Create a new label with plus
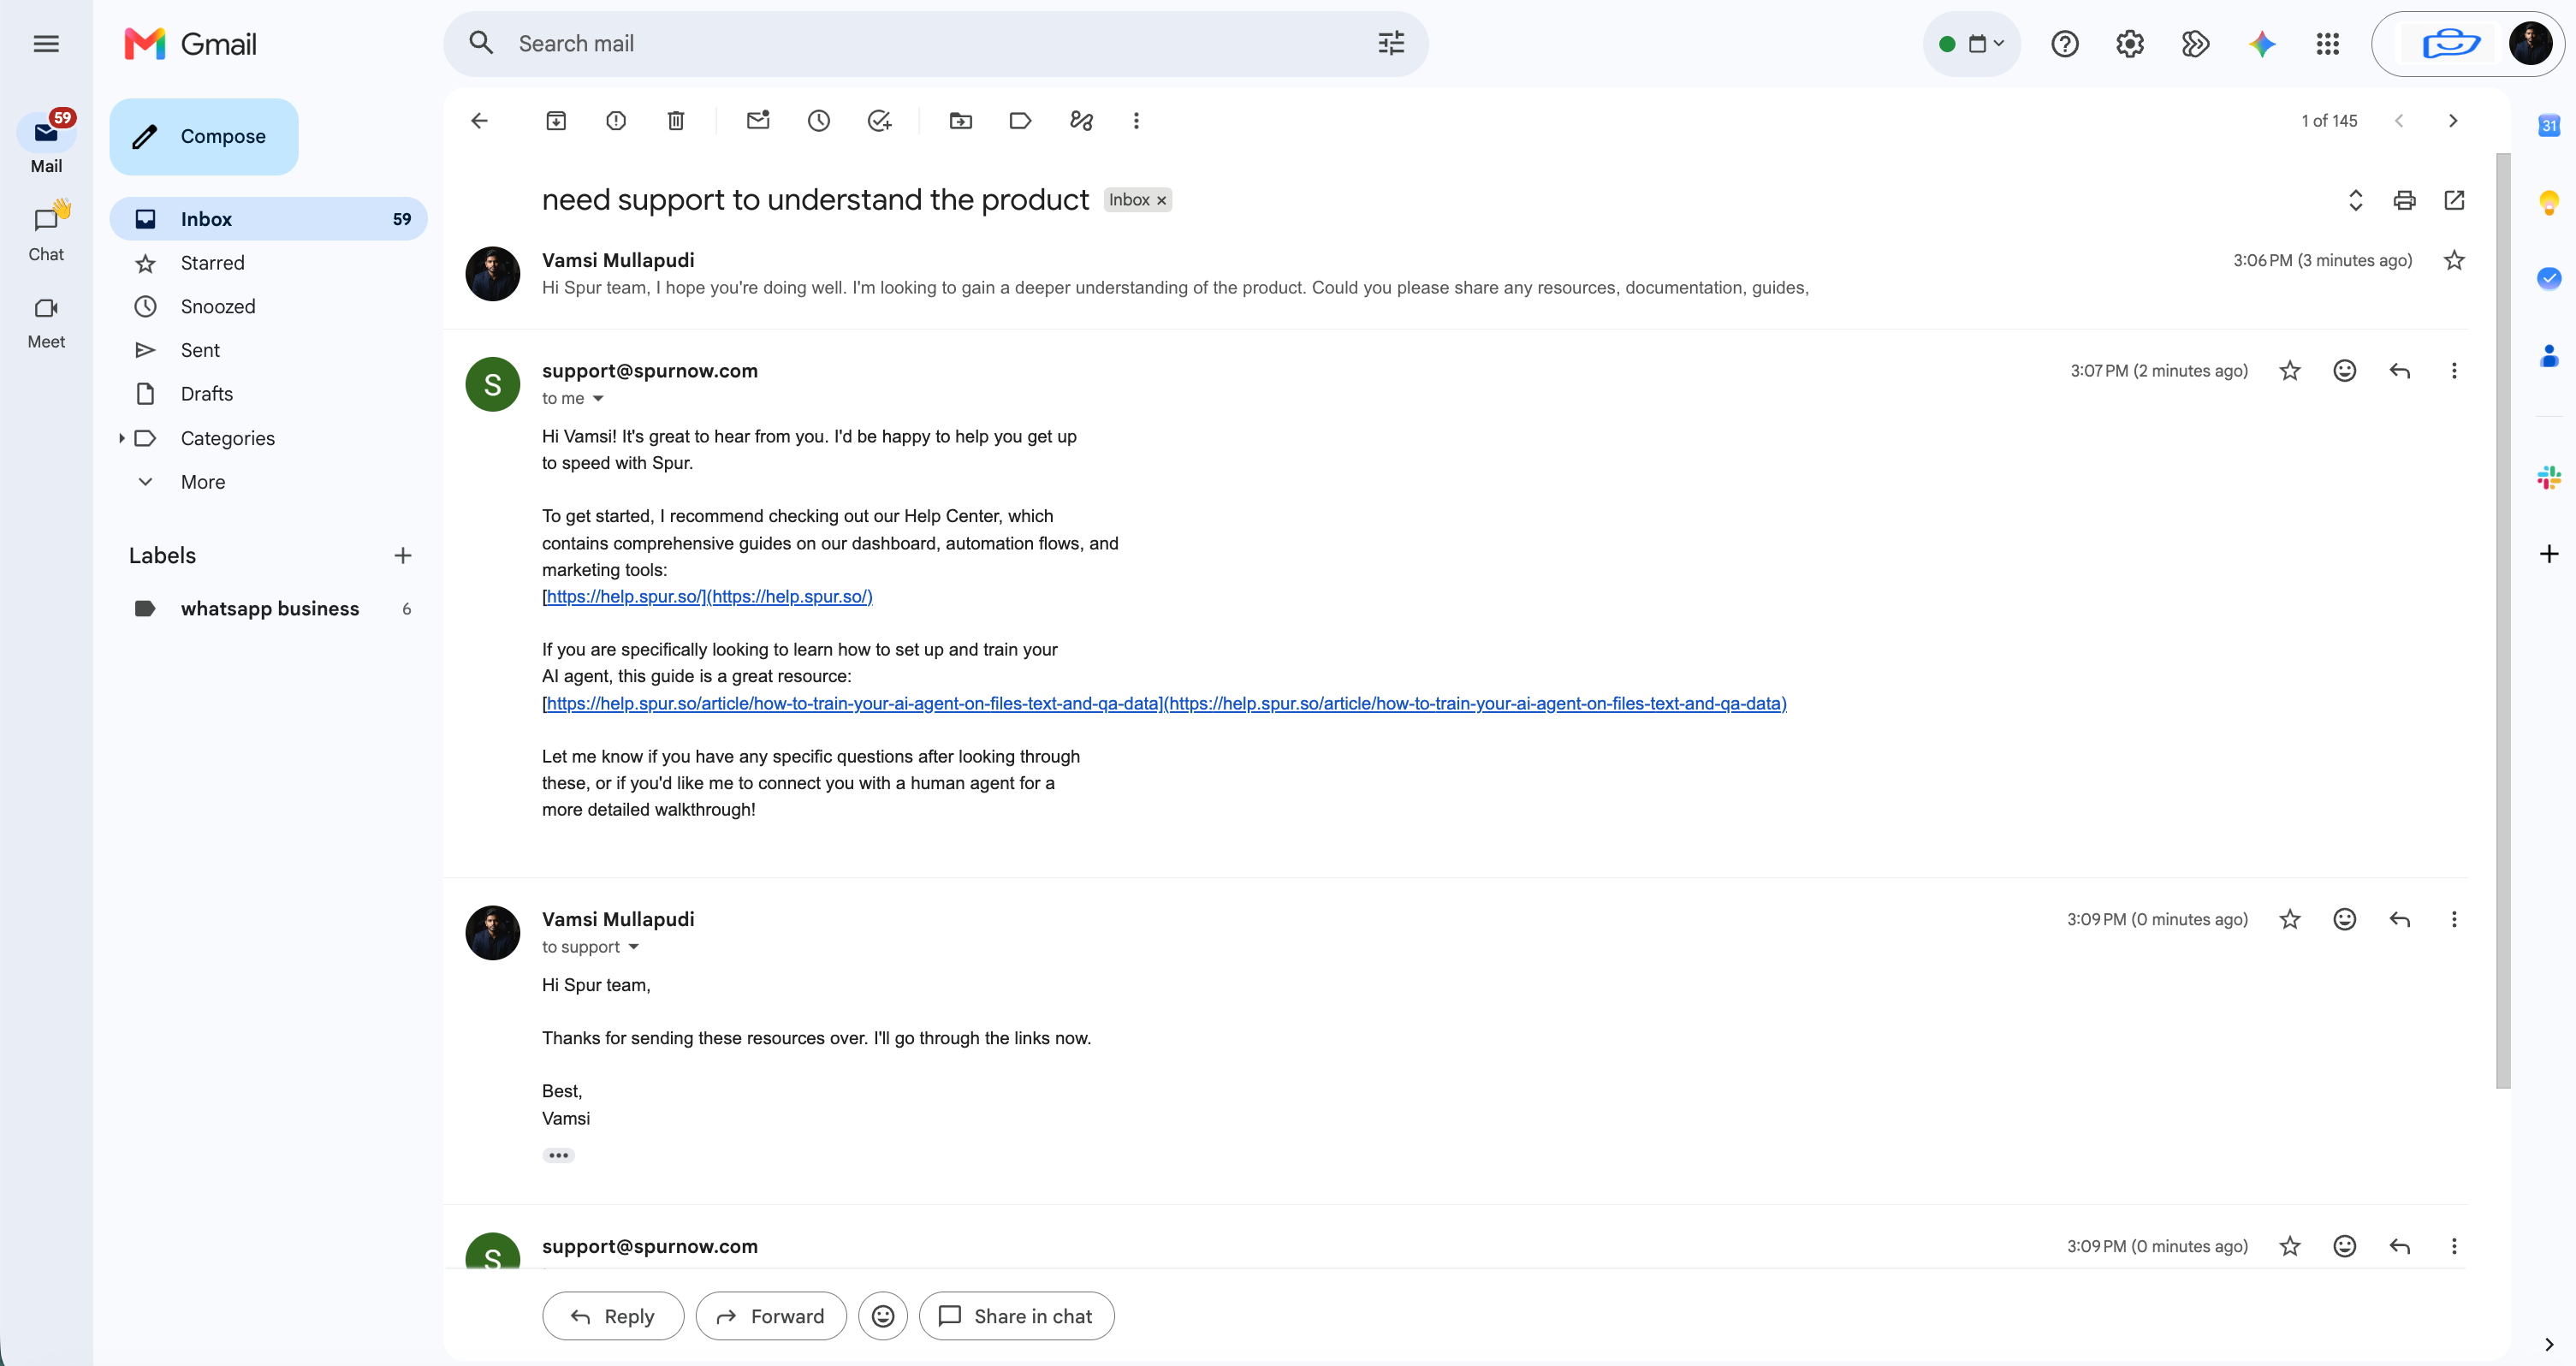 click(403, 556)
